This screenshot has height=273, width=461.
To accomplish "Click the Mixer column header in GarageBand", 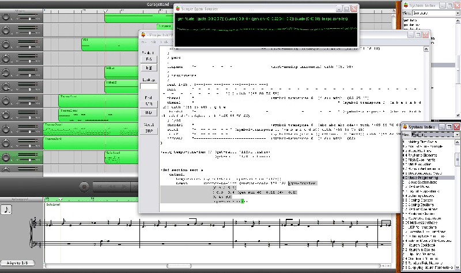I will point(20,11).
